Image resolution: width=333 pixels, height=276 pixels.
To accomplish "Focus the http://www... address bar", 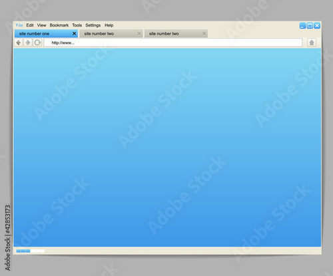I will (173, 43).
